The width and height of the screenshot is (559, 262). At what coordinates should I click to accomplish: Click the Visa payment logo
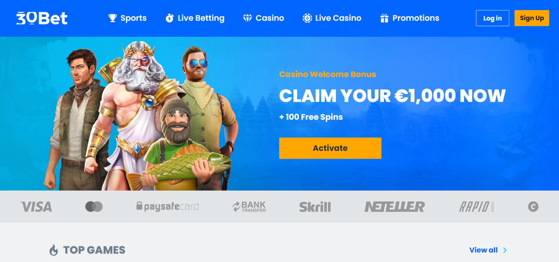coord(36,207)
